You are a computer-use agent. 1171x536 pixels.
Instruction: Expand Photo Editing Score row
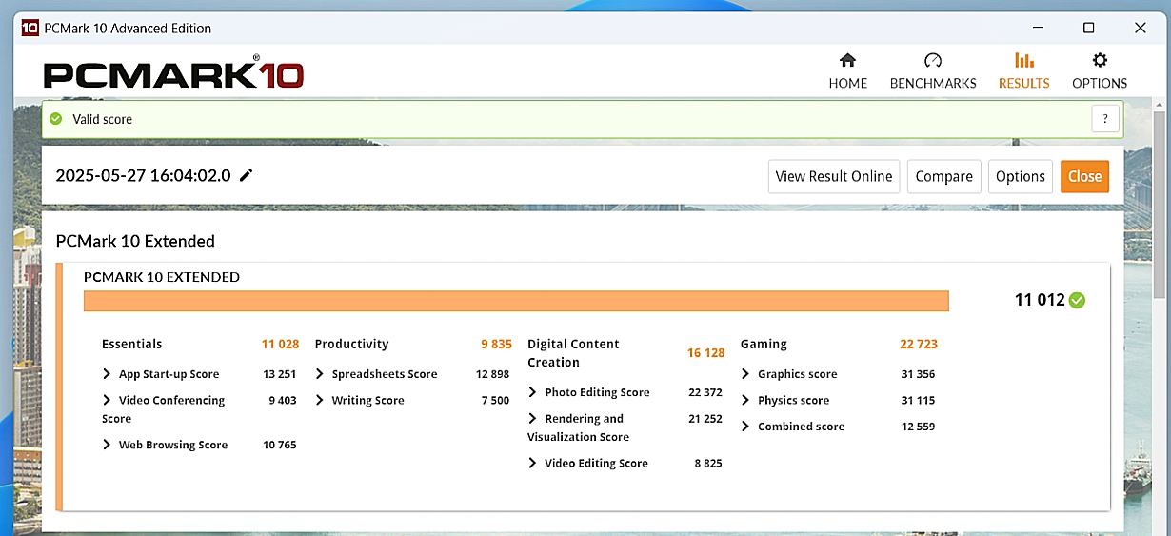coord(533,392)
